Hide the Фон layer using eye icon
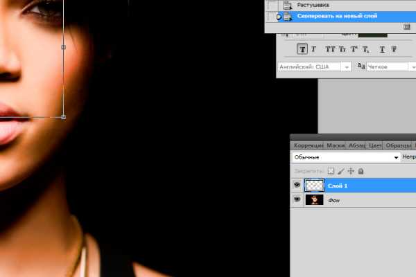 point(297,200)
